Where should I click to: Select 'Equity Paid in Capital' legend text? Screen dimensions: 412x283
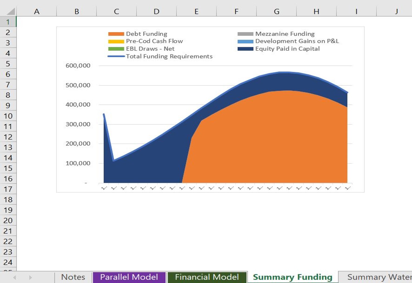[x=287, y=49]
